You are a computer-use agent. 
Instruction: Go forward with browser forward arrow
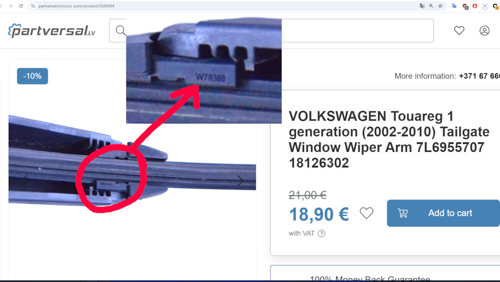[11, 6]
